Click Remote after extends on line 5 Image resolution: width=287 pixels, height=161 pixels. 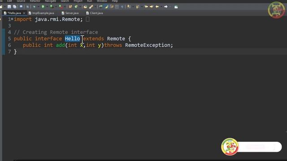(116, 39)
